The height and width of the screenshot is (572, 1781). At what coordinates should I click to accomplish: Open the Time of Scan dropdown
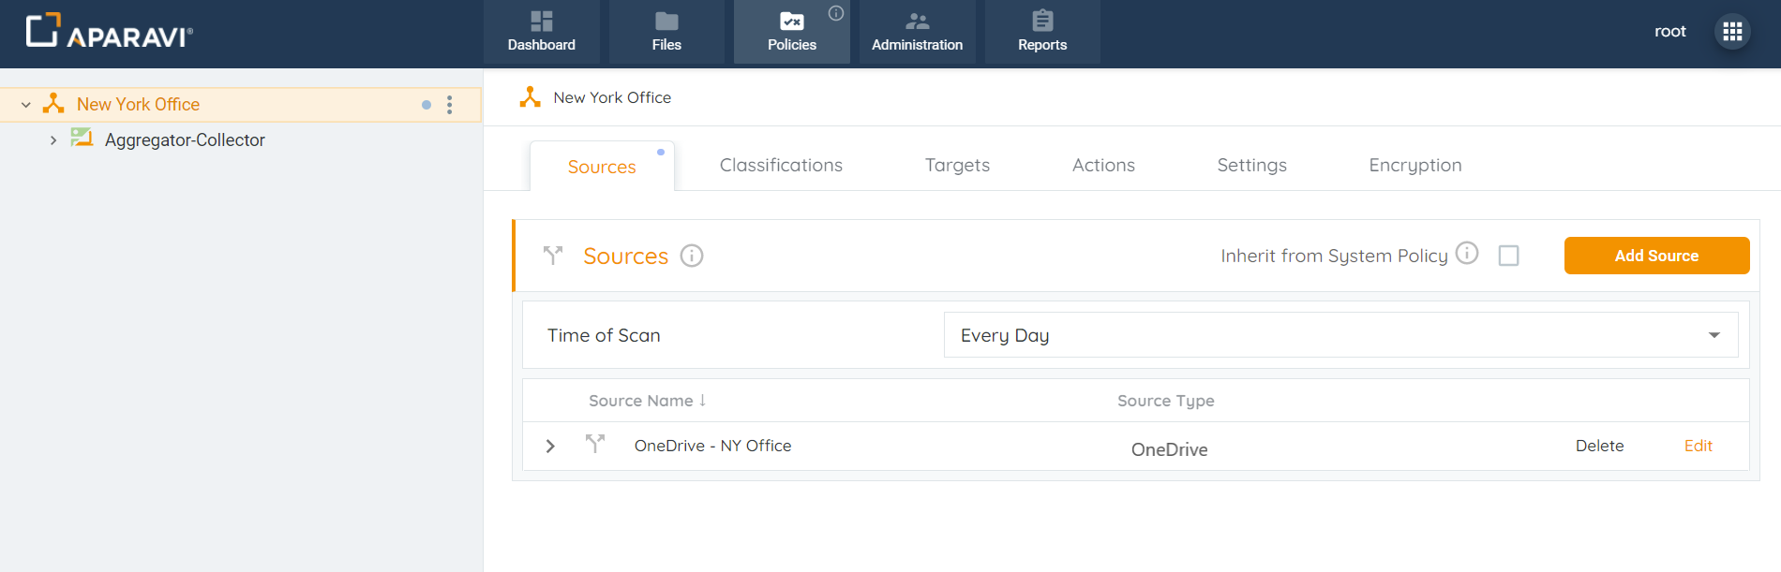(x=1340, y=335)
